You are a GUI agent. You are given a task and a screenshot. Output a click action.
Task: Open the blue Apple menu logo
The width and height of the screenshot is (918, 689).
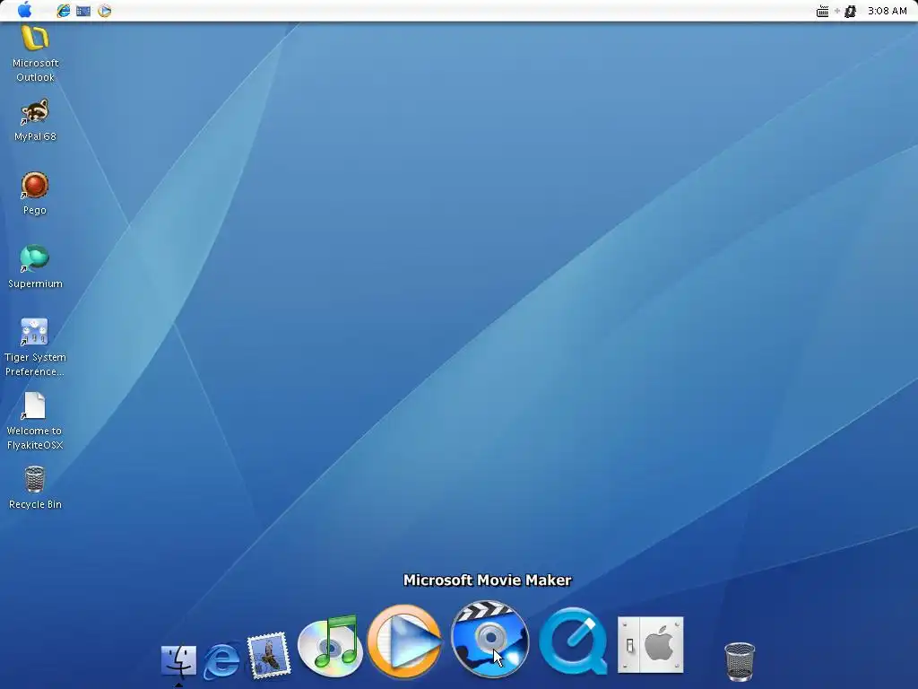[x=24, y=10]
